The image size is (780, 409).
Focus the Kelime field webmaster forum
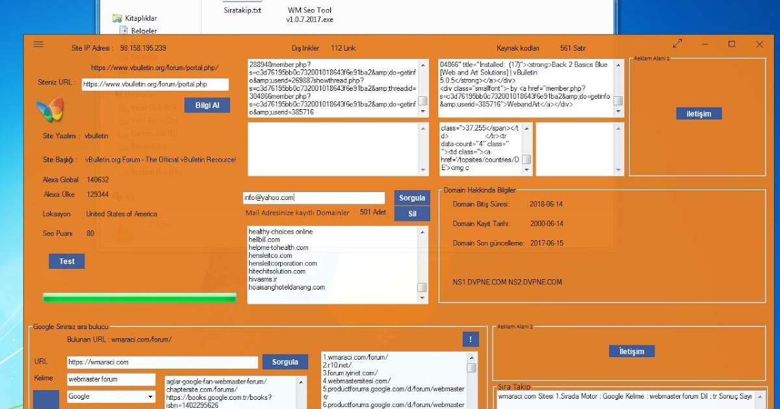point(111,379)
